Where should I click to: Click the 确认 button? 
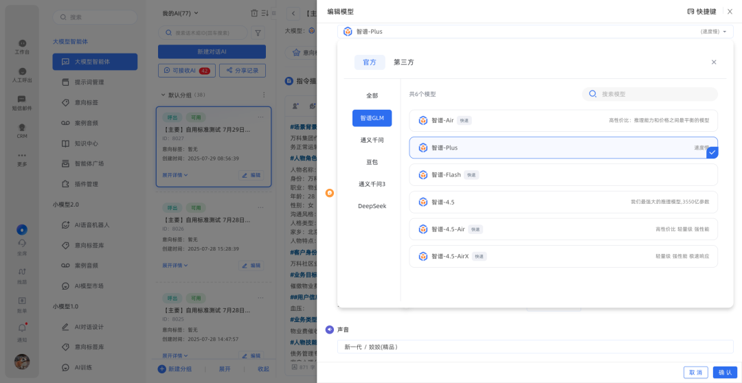click(725, 372)
